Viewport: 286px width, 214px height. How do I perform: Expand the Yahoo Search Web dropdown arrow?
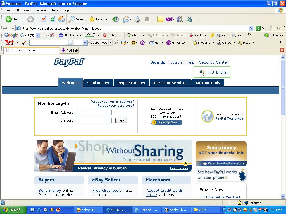110,43
